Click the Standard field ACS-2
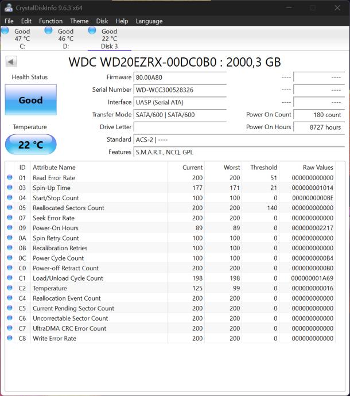 tap(239, 139)
